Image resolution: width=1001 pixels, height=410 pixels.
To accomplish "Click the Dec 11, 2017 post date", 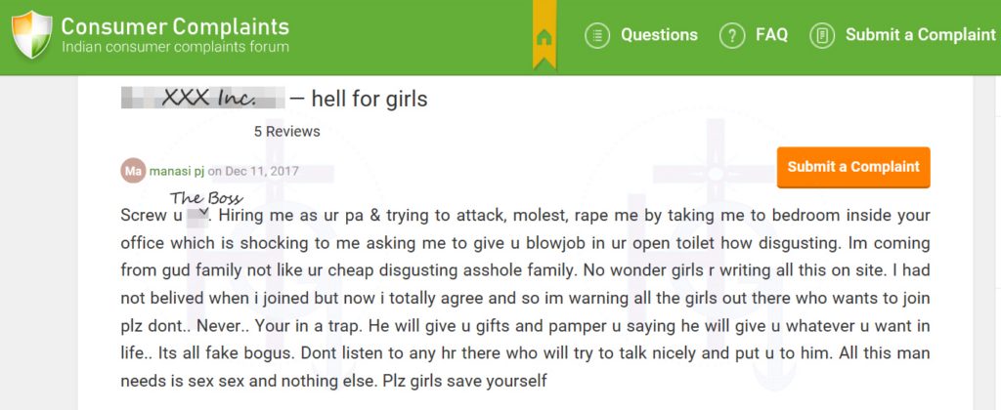I will click(262, 171).
